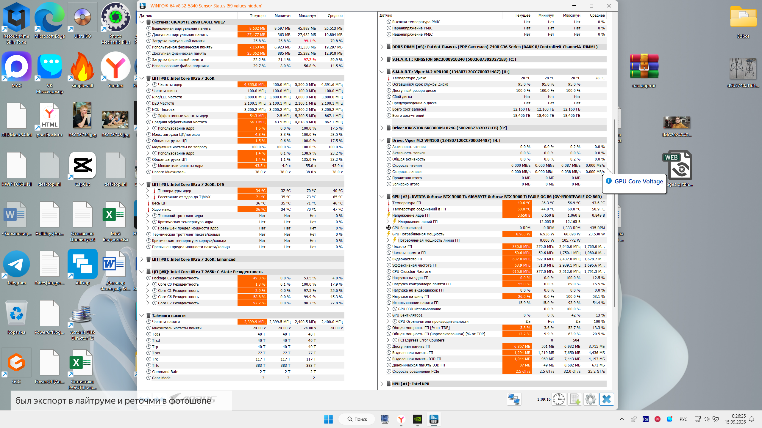Click the HWiNFO icon in the taskbar
Screen dimensions: 762x428
point(434,419)
